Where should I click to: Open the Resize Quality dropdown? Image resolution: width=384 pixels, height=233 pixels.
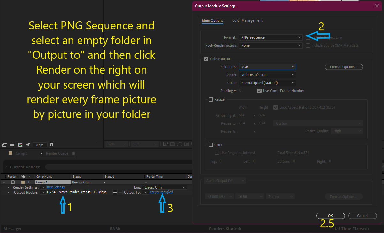tap(347, 131)
